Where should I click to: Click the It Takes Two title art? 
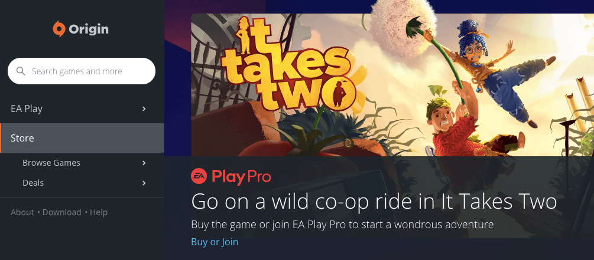tap(290, 65)
